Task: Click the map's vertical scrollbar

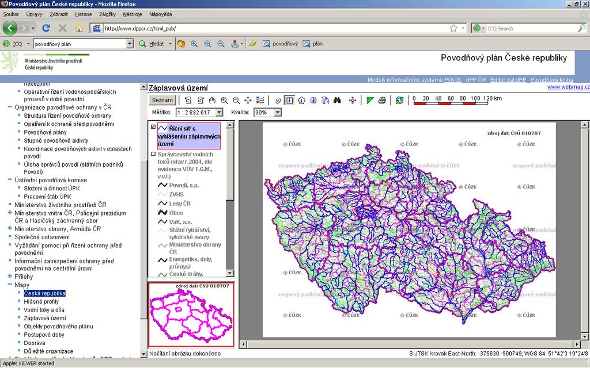Action: [x=584, y=230]
